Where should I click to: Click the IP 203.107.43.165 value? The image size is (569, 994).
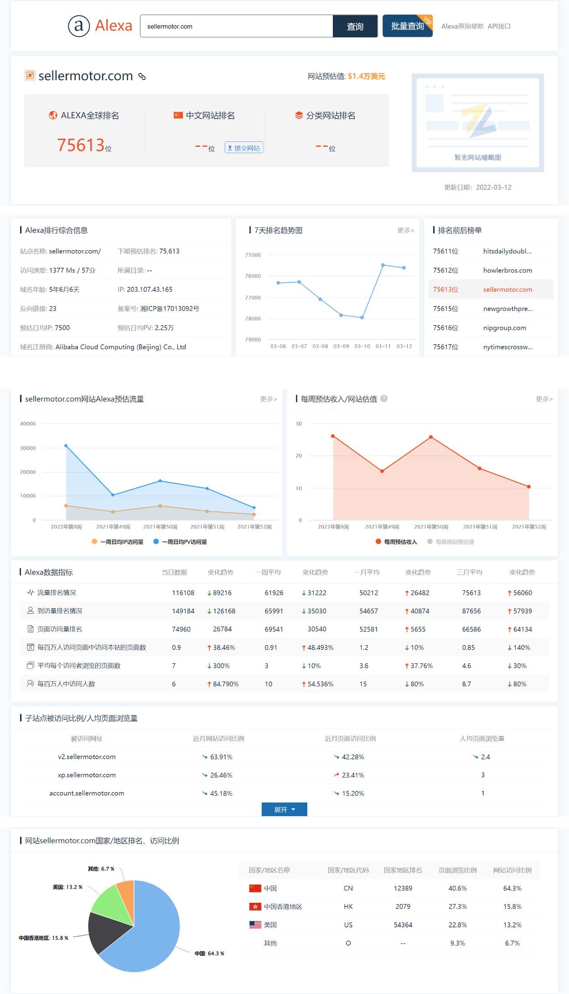(150, 290)
